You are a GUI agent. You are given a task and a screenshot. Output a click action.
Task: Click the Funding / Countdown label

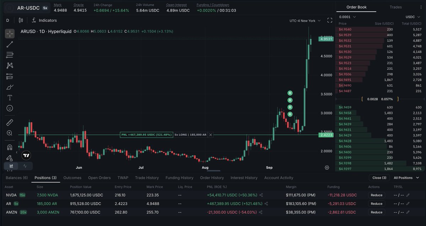(x=213, y=5)
